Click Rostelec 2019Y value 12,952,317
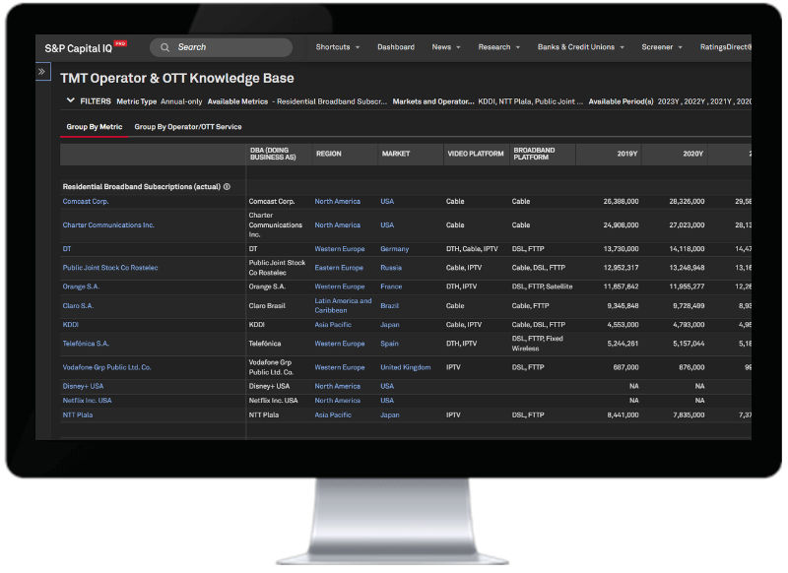The image size is (788, 573). click(621, 268)
